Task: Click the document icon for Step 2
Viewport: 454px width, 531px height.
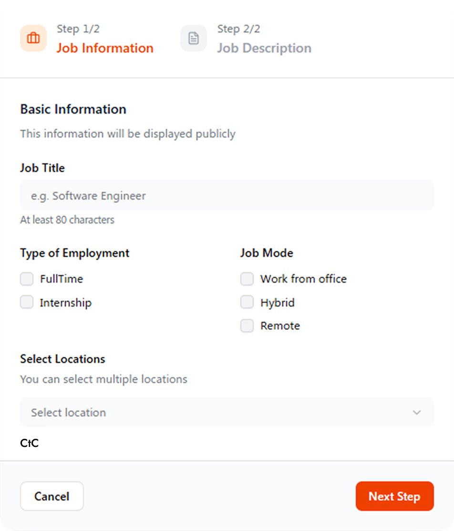Action: pyautogui.click(x=194, y=38)
